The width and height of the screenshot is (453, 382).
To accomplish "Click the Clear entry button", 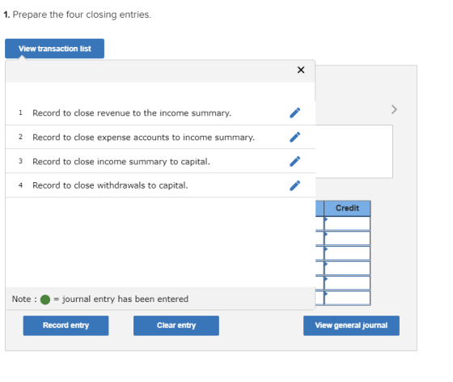I will point(176,325).
